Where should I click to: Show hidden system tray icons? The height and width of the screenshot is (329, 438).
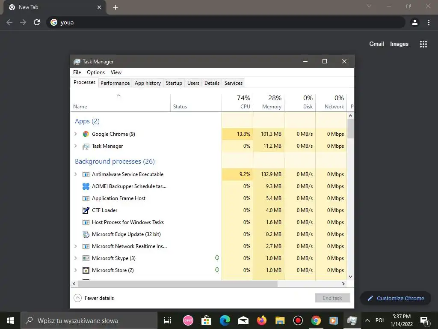click(367, 320)
